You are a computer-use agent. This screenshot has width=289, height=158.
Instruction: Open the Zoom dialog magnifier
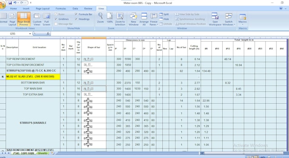[x=100, y=18]
